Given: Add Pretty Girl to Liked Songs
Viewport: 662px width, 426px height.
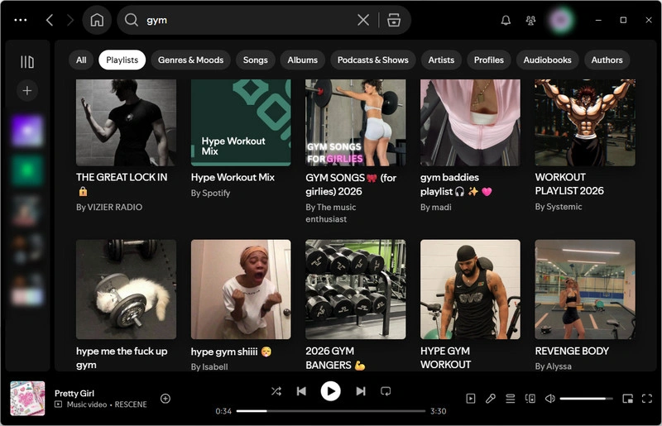Looking at the screenshot, I should 165,399.
